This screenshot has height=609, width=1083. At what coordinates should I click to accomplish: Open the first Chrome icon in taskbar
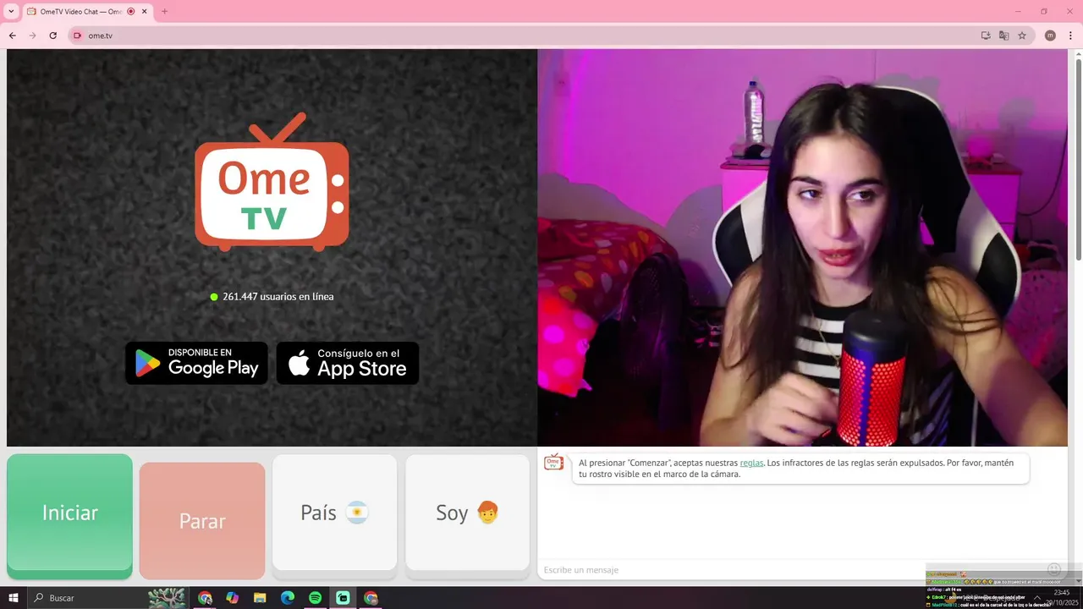(x=205, y=598)
